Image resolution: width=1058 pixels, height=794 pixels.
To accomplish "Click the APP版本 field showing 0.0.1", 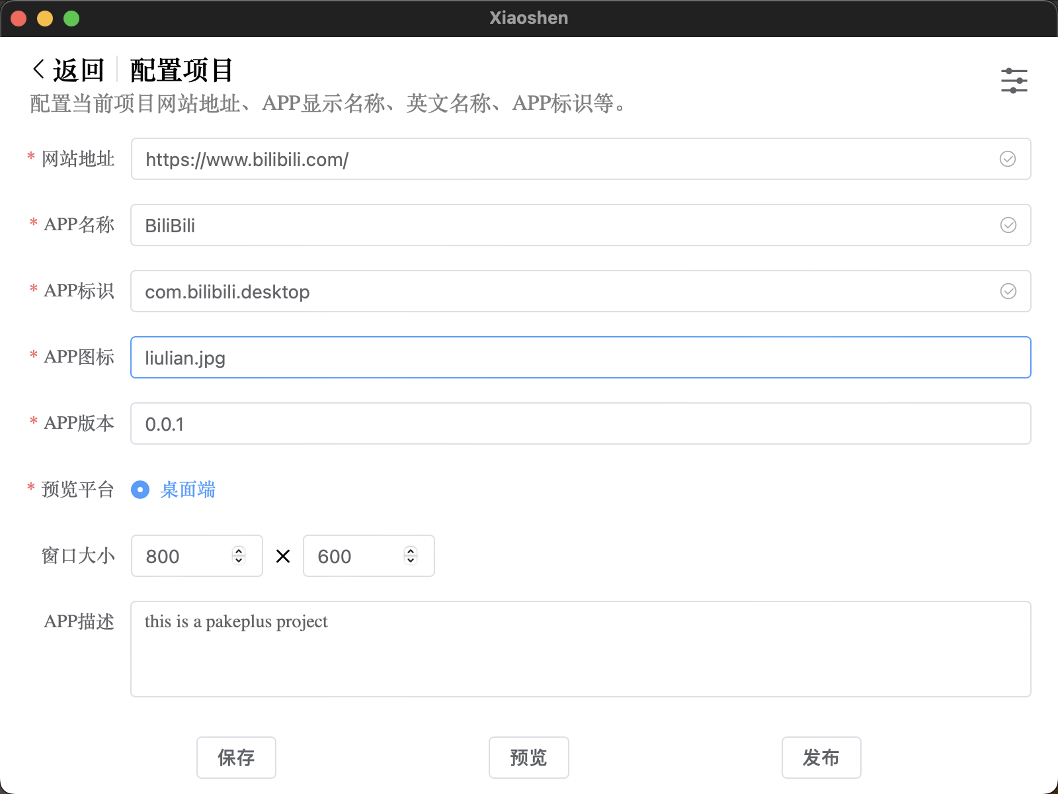I will [x=581, y=423].
